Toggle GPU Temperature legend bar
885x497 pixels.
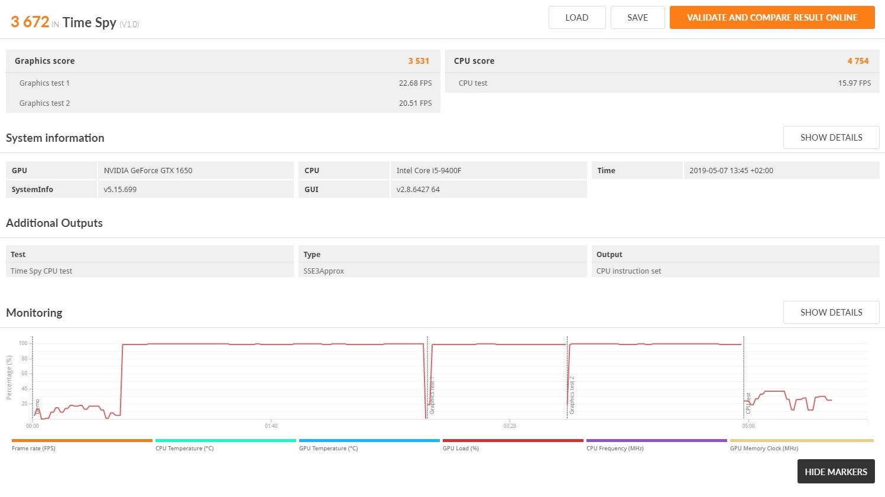[x=369, y=440]
